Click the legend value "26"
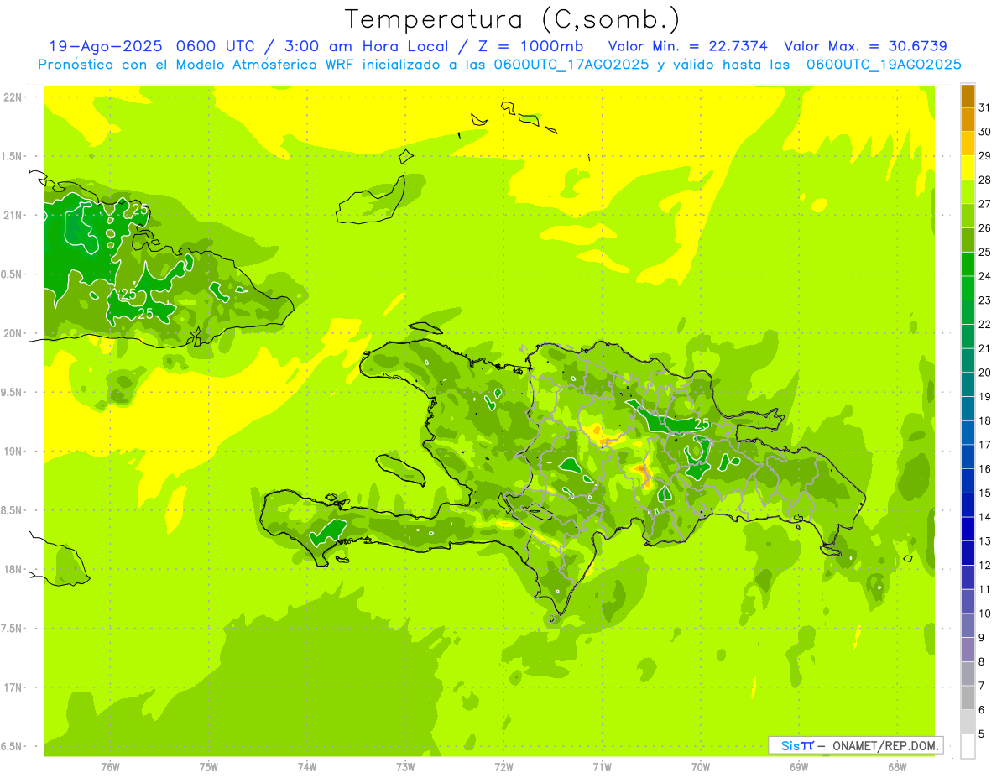Viewport: 1007px width, 778px height. [x=985, y=227]
